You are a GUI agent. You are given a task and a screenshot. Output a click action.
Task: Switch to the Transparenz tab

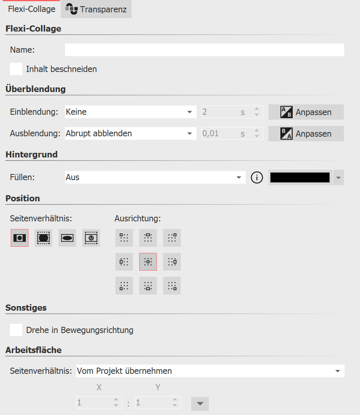click(96, 9)
